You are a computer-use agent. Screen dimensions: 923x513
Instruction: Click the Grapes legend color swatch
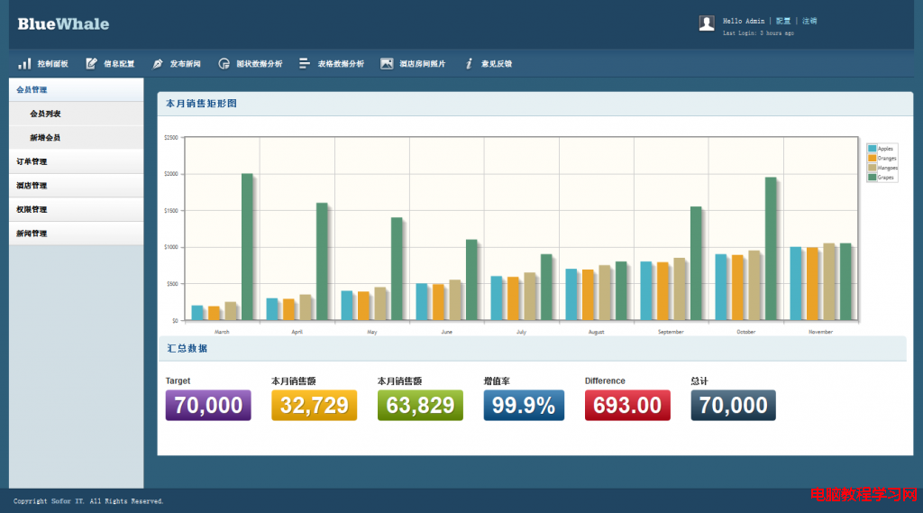872,178
